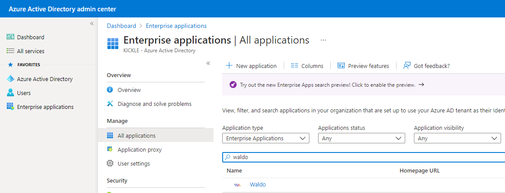Open Diagnose and solve problems
The height and width of the screenshot is (193, 505).
click(x=155, y=104)
